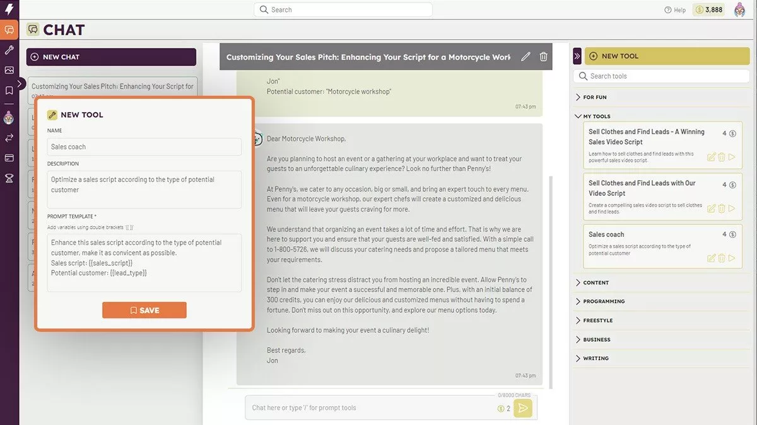Open the Images section in left sidebar
Screen dimensions: 757x425
click(9, 70)
